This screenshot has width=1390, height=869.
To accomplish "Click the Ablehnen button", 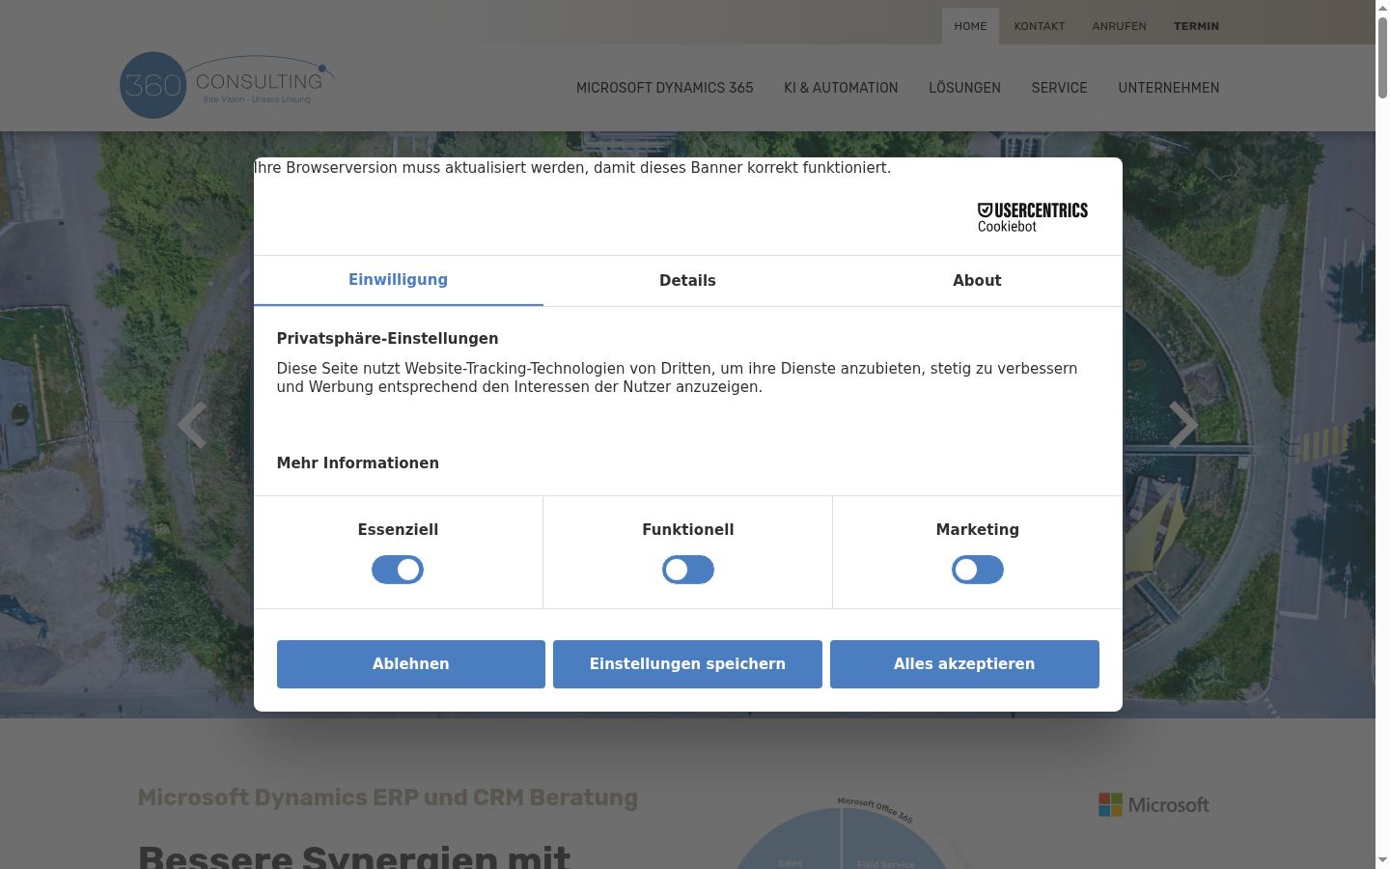I will click(x=410, y=664).
